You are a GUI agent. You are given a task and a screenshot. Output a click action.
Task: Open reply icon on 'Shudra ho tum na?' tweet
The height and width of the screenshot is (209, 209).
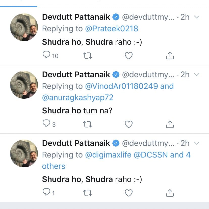pos(46,124)
